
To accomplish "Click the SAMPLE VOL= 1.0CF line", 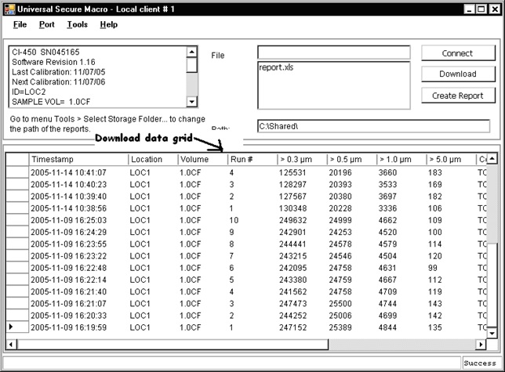I will 51,102.
